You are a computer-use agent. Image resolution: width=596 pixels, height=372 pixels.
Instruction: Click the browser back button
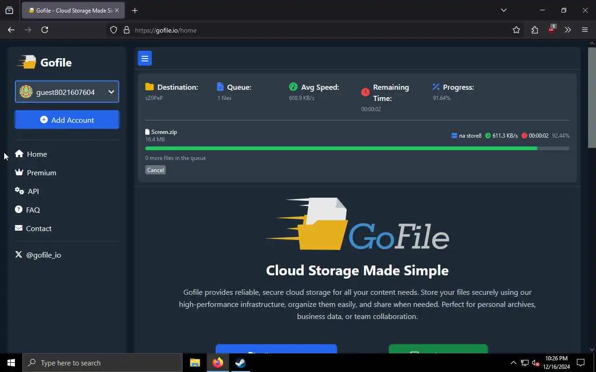[11, 30]
